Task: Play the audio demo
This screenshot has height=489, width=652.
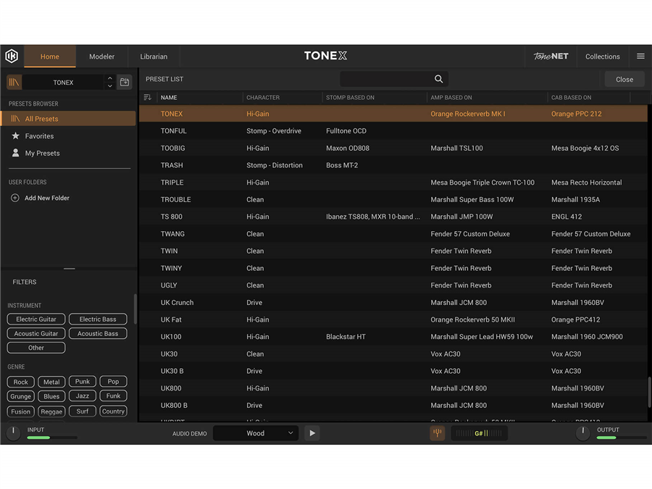Action: click(x=312, y=433)
